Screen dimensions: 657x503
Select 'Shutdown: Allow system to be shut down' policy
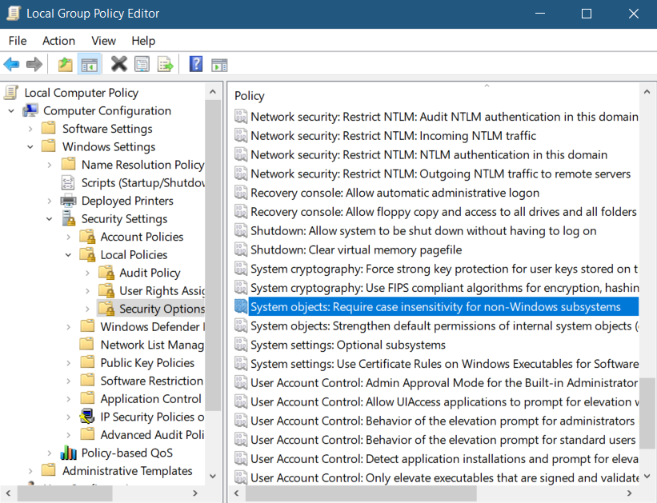(x=423, y=231)
